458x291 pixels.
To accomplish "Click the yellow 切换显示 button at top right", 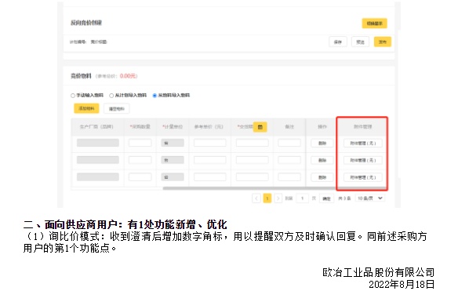I will [374, 24].
